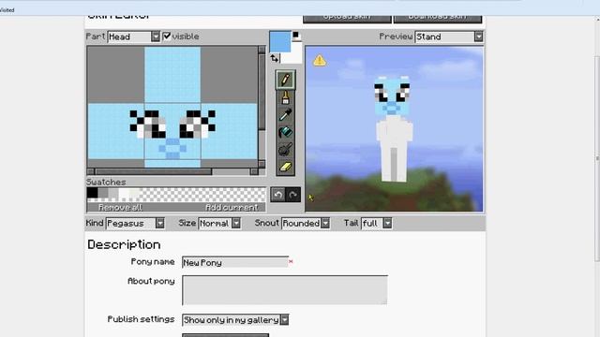Choose the Paint bucket fill tool
This screenshot has height=337, width=600.
(285, 132)
